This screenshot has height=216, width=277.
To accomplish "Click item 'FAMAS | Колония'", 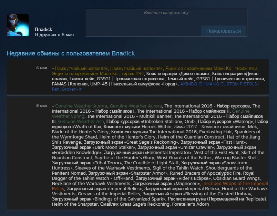I will 70,84.
